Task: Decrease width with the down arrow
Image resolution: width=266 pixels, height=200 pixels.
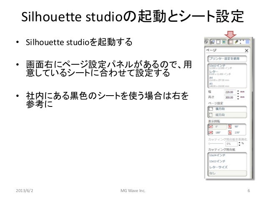Action: point(238,93)
